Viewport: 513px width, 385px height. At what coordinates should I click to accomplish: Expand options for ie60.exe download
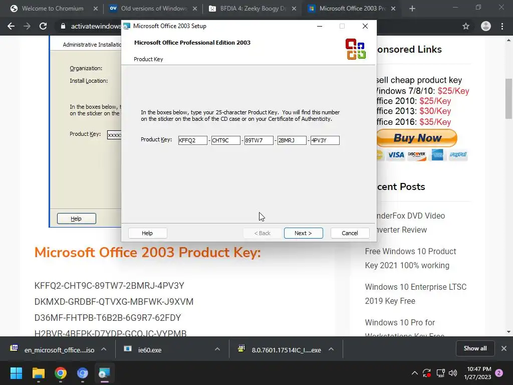pos(217,349)
